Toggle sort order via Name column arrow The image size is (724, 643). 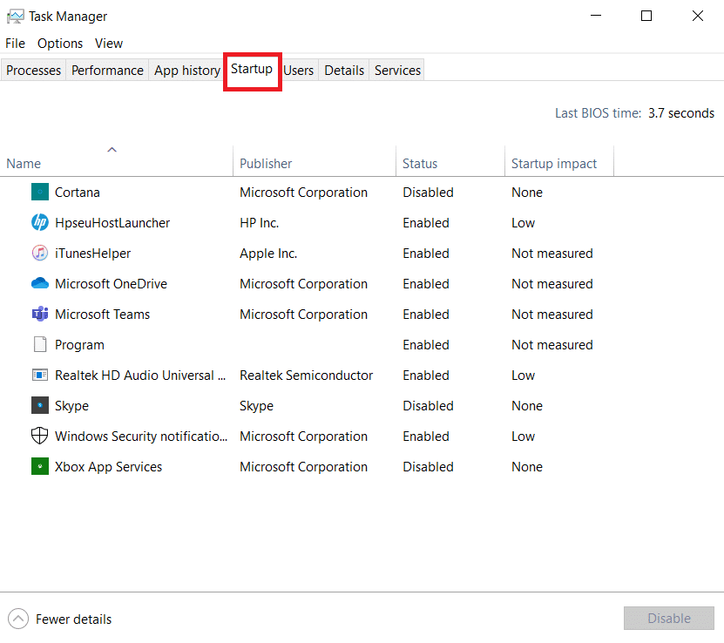coord(112,150)
